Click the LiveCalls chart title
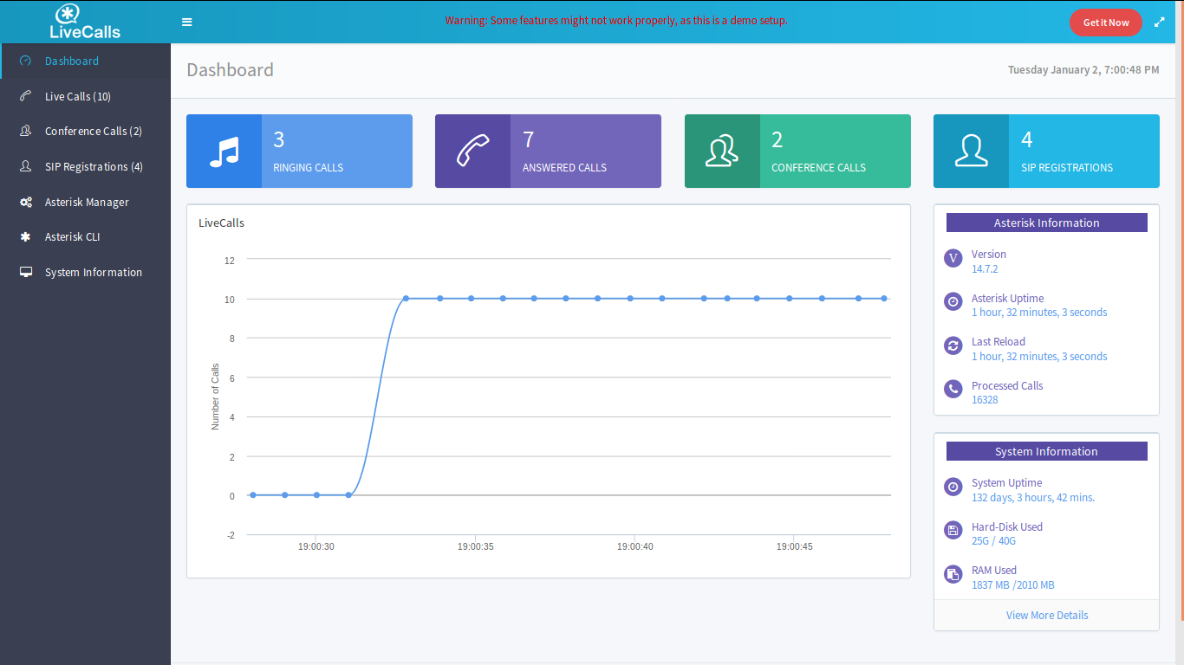1184x665 pixels. (222, 223)
